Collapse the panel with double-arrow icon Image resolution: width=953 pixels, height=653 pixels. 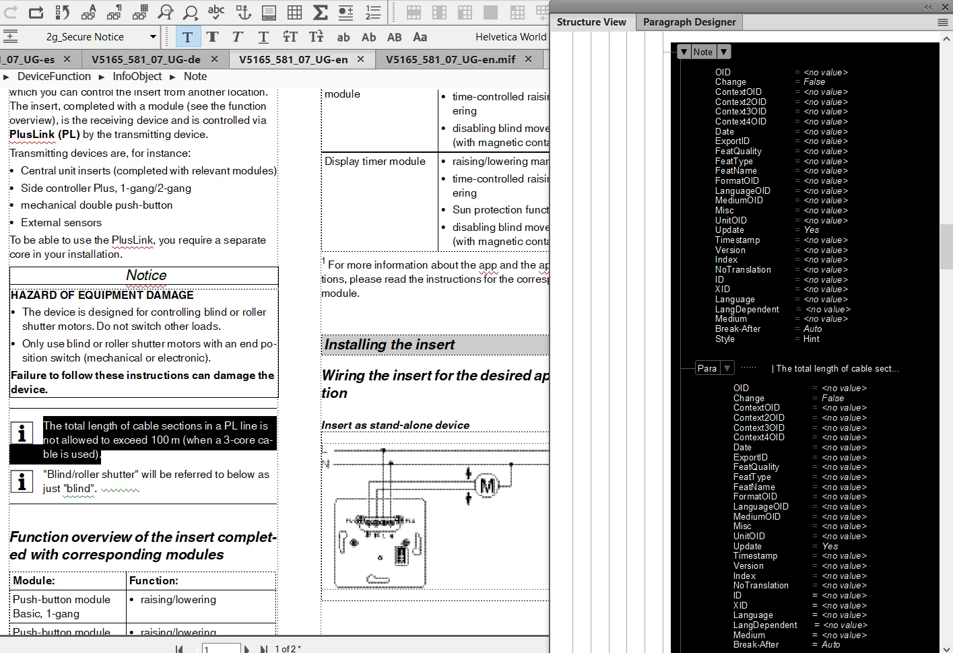(928, 7)
